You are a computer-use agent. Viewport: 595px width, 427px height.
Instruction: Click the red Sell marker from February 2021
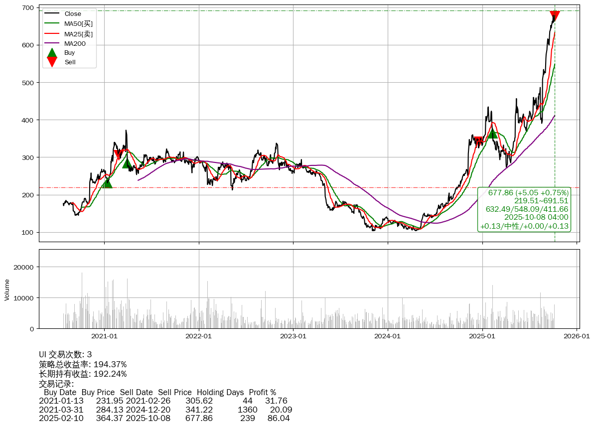[118, 154]
